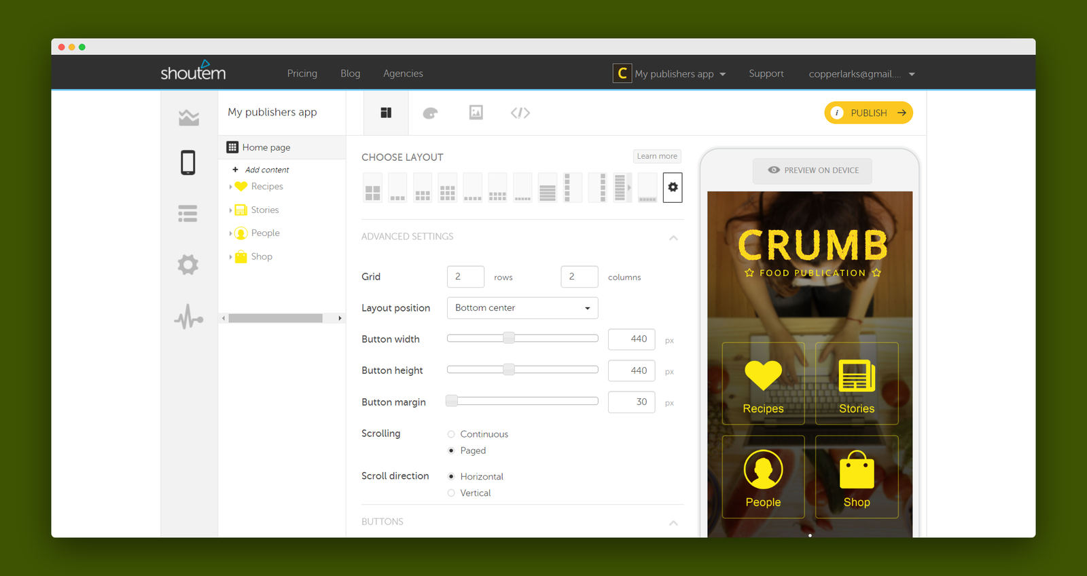
Task: Switch to the color palette tab
Action: pos(430,113)
